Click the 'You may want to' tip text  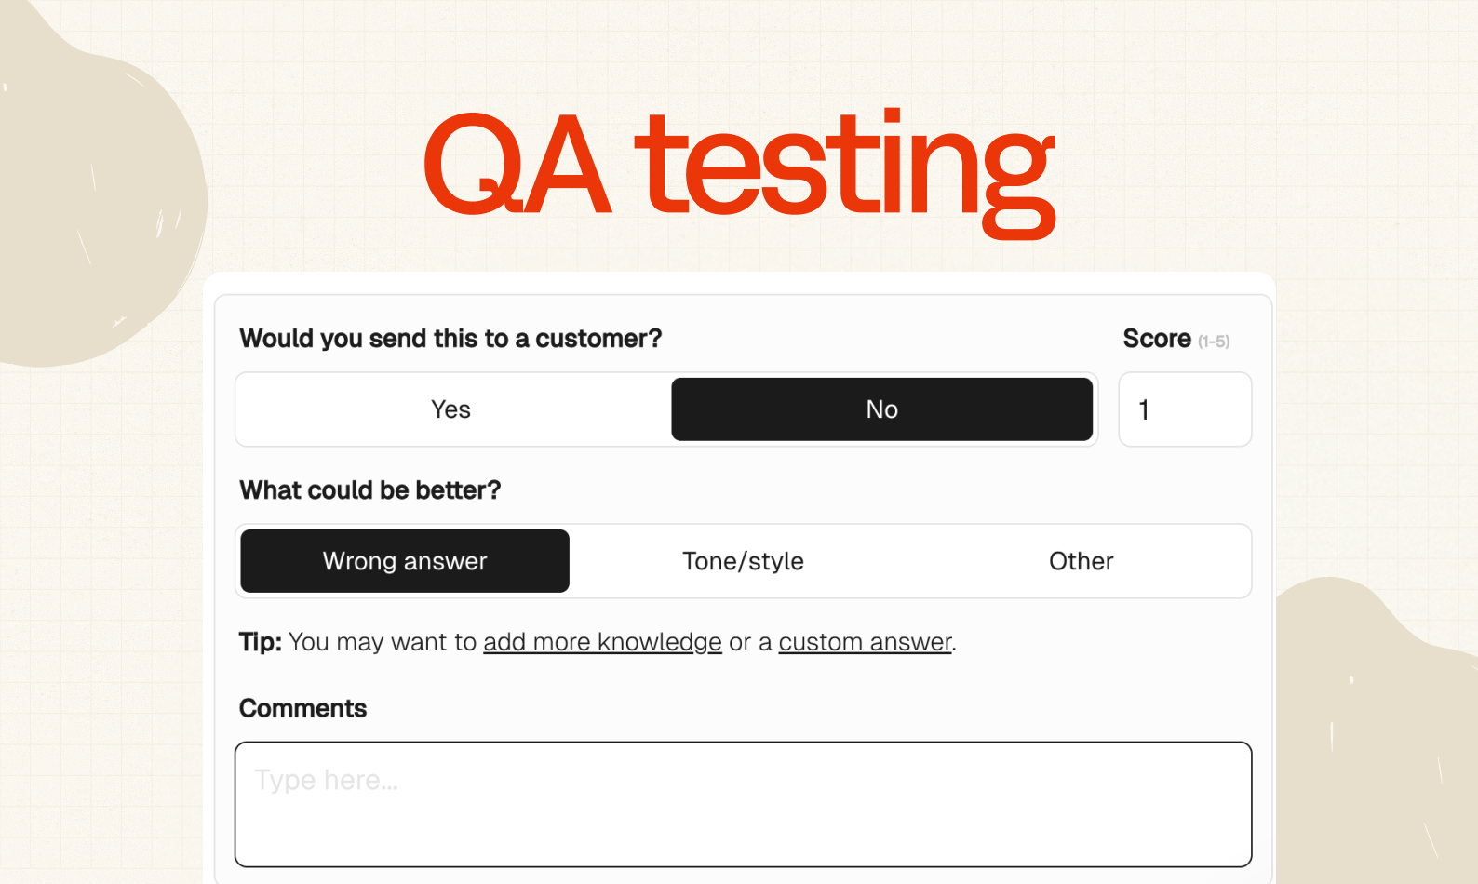383,642
